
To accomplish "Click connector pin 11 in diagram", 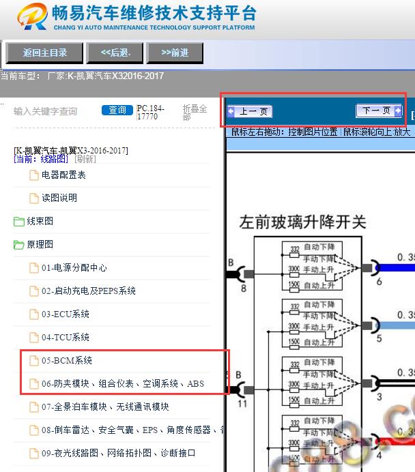I will [242, 403].
